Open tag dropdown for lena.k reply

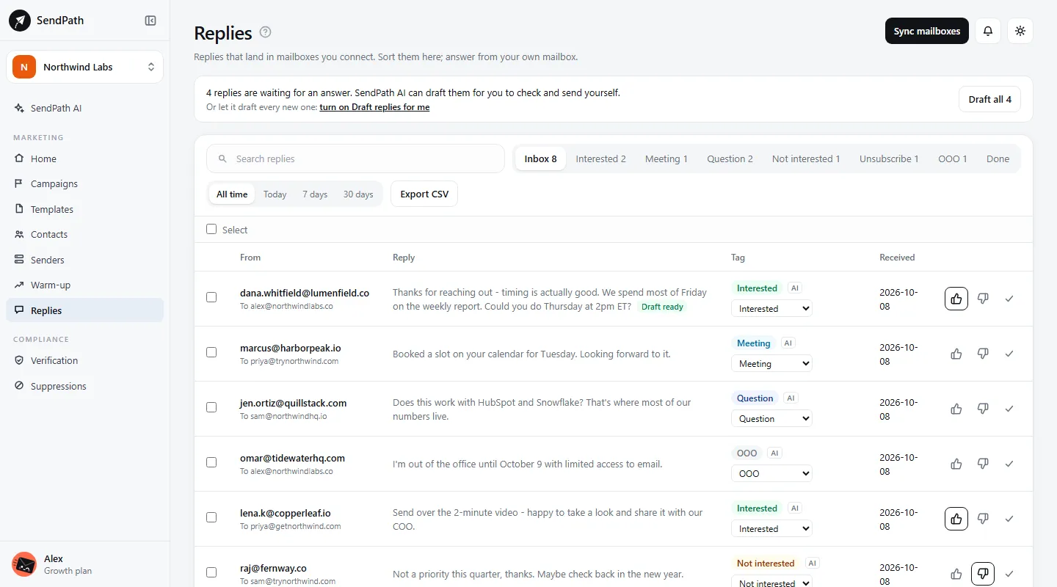[x=771, y=529]
